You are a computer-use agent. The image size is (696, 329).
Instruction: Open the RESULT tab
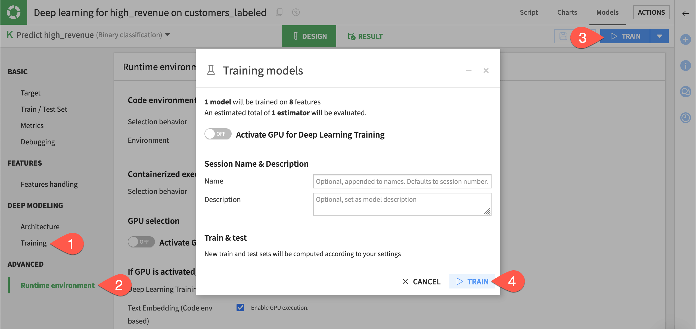[x=365, y=36]
